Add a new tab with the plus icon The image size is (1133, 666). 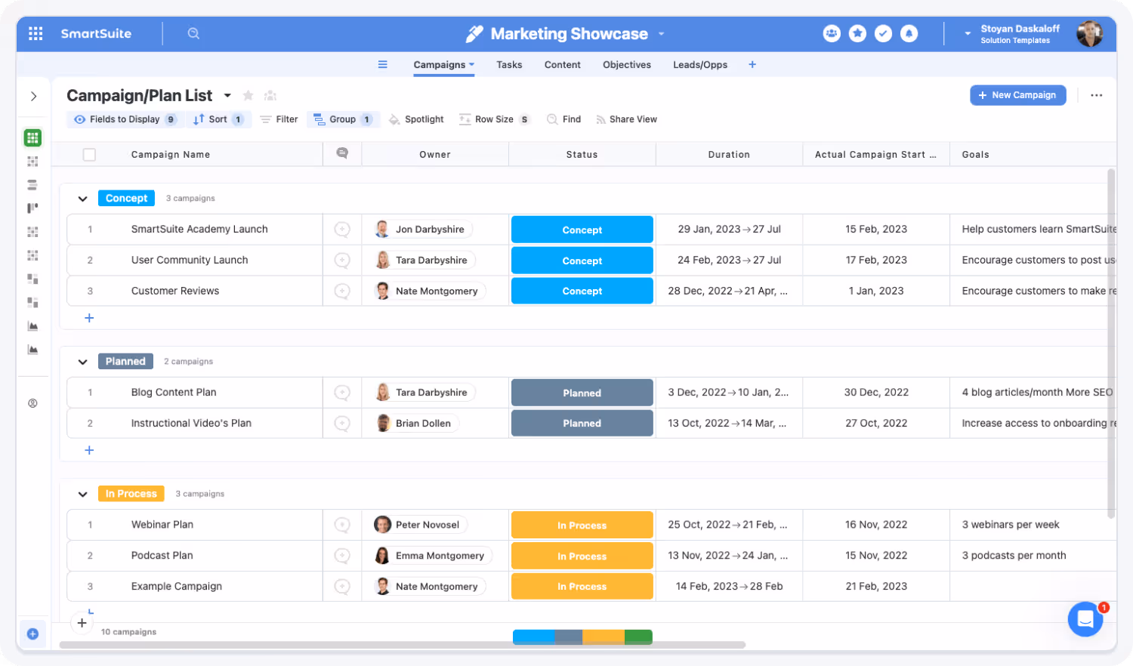(x=752, y=64)
